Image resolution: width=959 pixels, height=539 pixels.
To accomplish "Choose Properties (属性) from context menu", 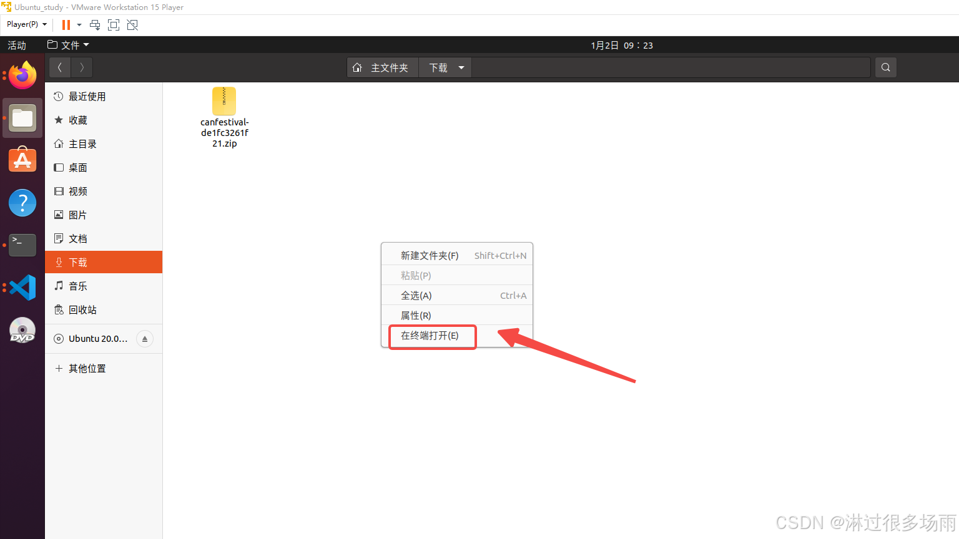I will coord(457,315).
